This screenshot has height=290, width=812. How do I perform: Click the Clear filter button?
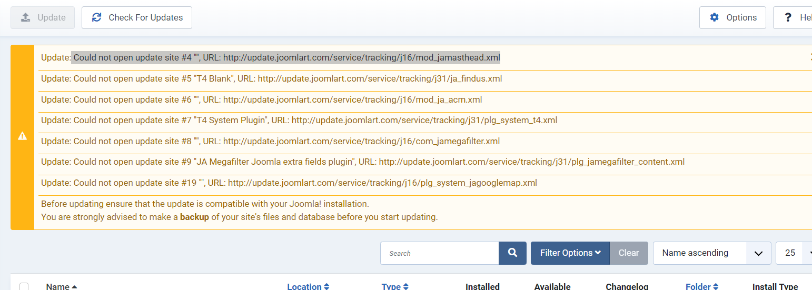629,253
